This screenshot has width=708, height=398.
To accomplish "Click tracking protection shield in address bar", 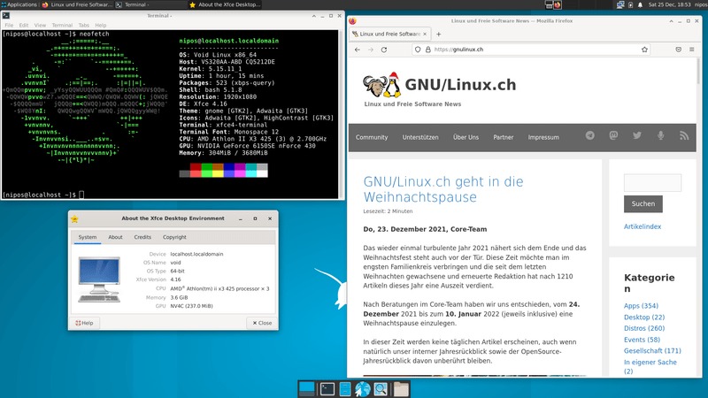I will click(x=418, y=50).
